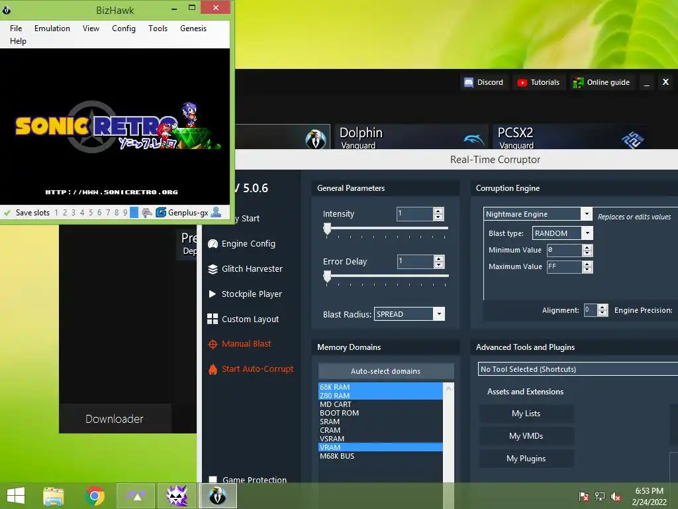Open the File menu in BizHawk

coord(16,28)
